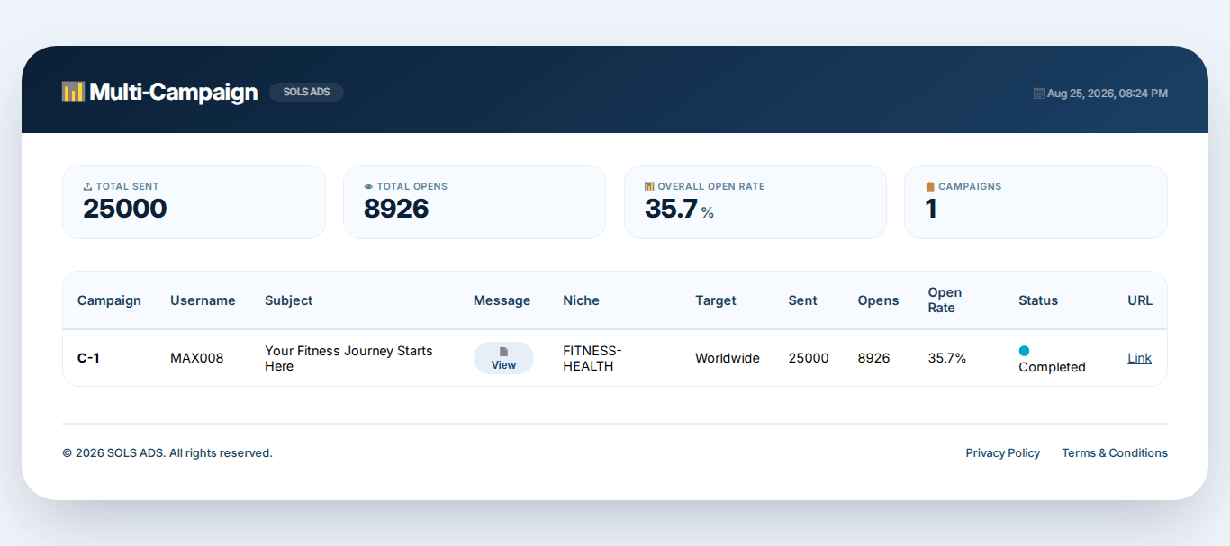
Task: Click the Target column header
Action: 716,300
